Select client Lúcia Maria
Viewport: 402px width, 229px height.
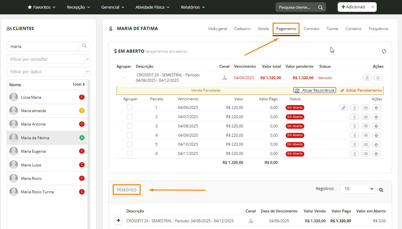[47, 97]
